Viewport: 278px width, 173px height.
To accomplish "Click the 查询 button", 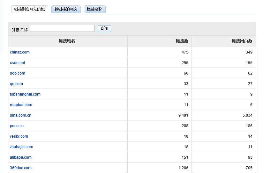I will point(104,29).
